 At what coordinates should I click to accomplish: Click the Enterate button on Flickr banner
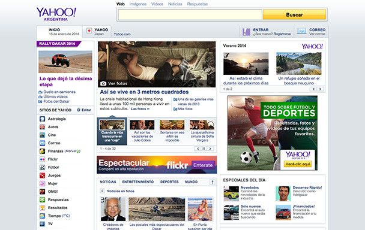[203, 165]
